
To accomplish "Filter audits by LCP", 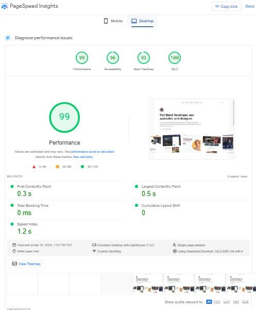I will (227, 302).
